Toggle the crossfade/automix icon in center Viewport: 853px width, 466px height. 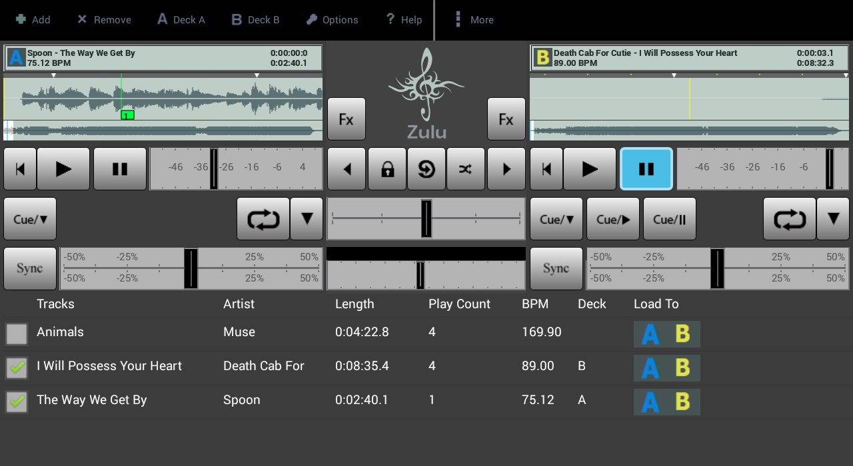coord(466,168)
